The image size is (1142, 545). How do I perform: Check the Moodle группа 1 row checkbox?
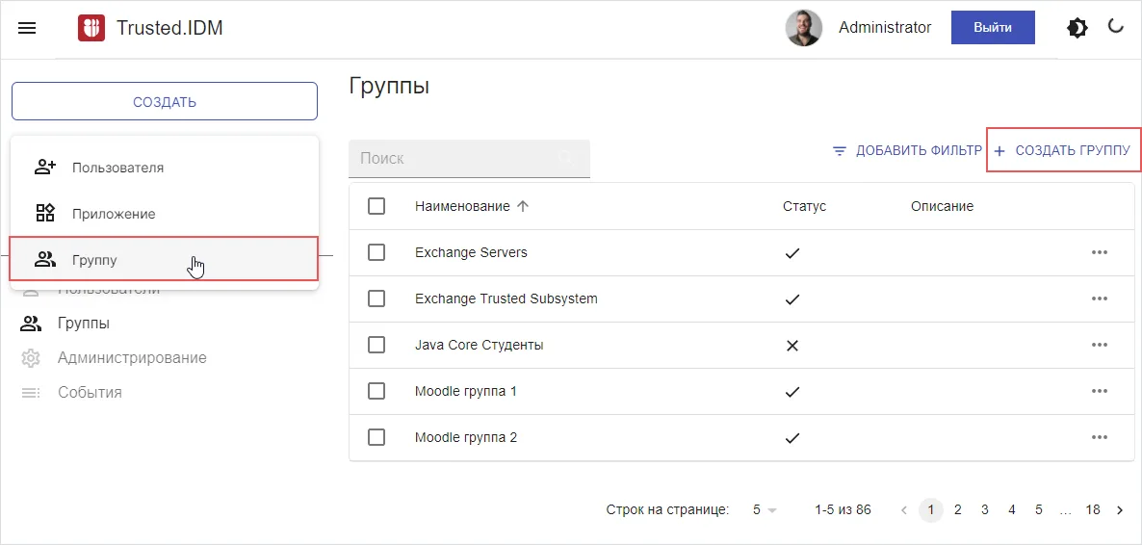[x=376, y=391]
